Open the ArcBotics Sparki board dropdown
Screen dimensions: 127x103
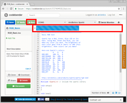(x=82, y=22)
